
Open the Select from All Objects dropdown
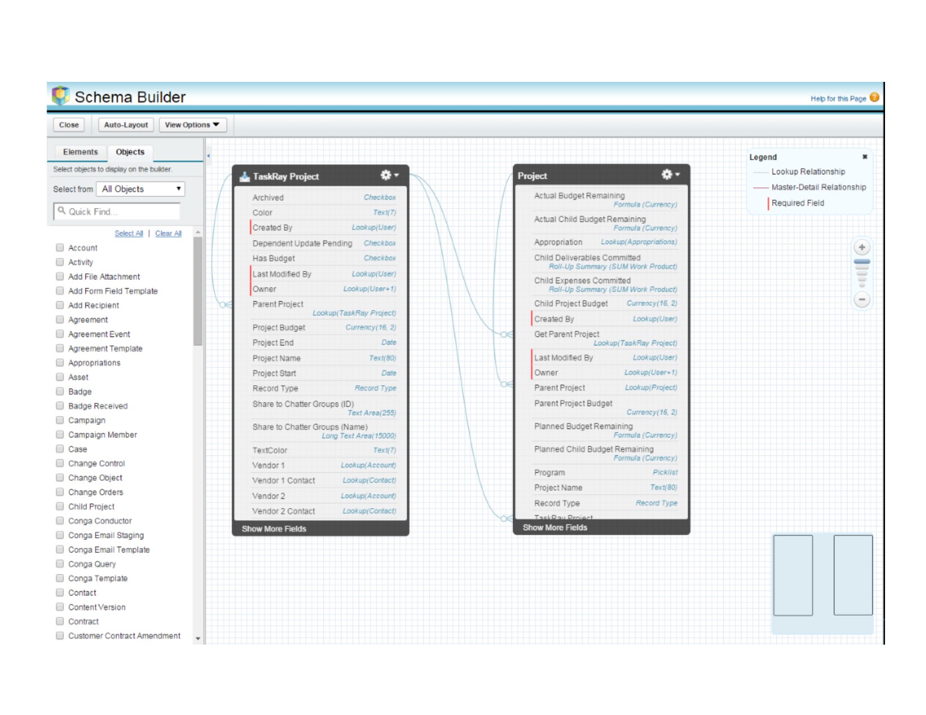140,189
